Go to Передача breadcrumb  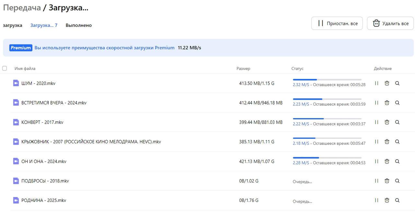22,8
